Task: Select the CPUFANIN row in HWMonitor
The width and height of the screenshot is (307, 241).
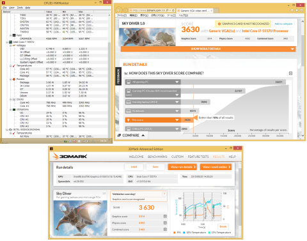Action: [x=55, y=39]
